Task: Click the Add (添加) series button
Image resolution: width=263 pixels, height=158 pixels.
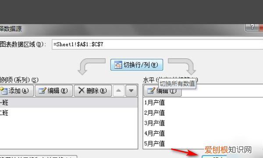Action: [x=16, y=91]
